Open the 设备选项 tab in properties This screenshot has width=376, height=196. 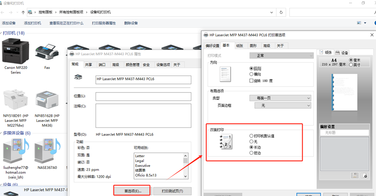[163, 65]
